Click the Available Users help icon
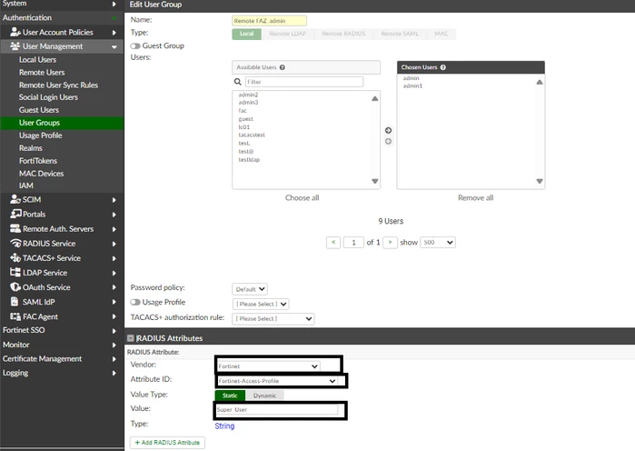This screenshot has width=635, height=451. 283,67
